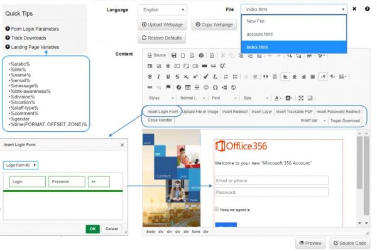The image size is (377, 251).
Task: Expand the Login Form #3 dropdown
Action: point(20,165)
